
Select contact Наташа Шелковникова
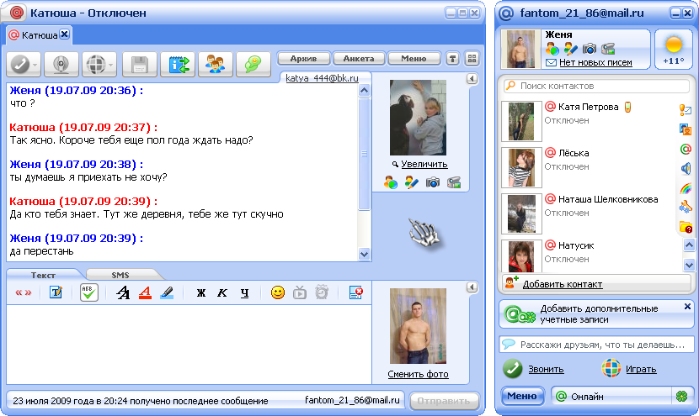coord(589,213)
